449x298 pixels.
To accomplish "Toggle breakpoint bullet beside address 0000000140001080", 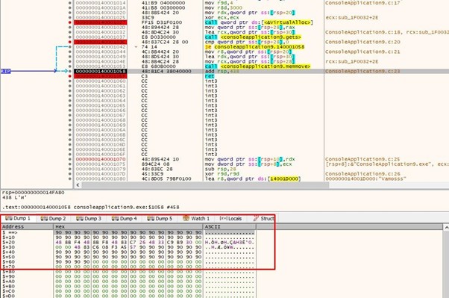I will 70,179.
